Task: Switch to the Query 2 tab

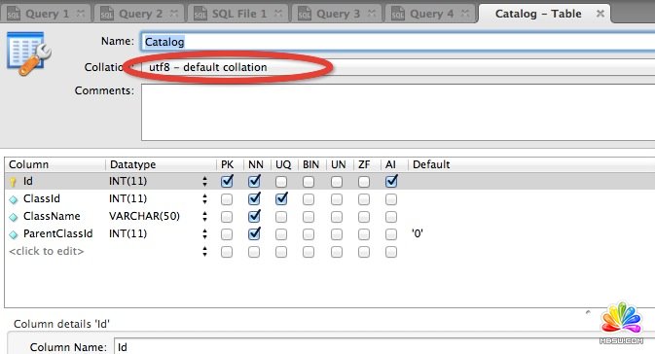Action: click(139, 14)
